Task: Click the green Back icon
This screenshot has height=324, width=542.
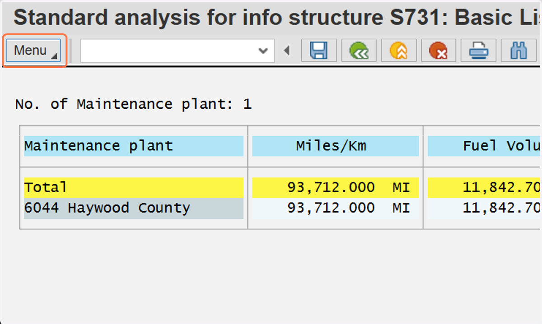Action: click(359, 51)
